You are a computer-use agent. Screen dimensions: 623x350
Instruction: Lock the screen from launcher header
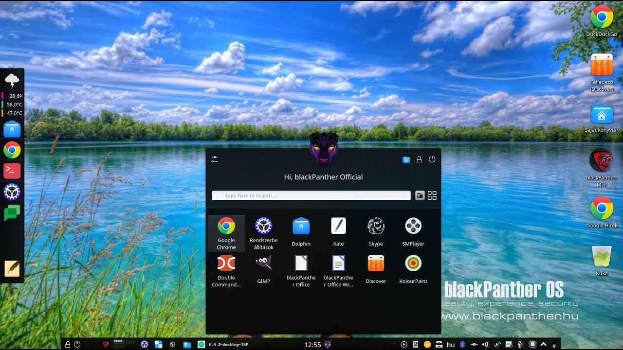(419, 159)
